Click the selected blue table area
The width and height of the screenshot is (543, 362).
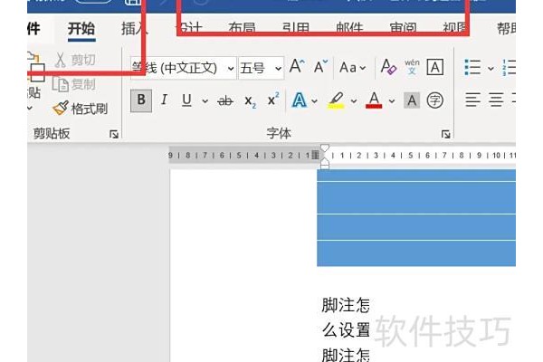pyautogui.click(x=416, y=218)
